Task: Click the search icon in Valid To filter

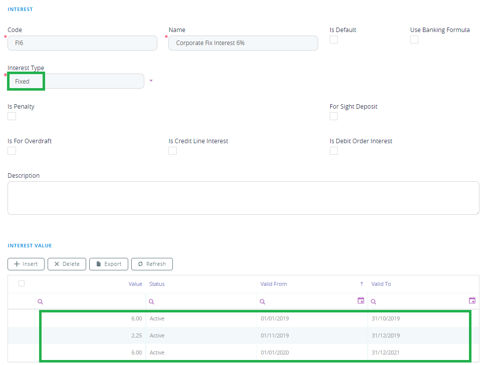Action: (373, 302)
